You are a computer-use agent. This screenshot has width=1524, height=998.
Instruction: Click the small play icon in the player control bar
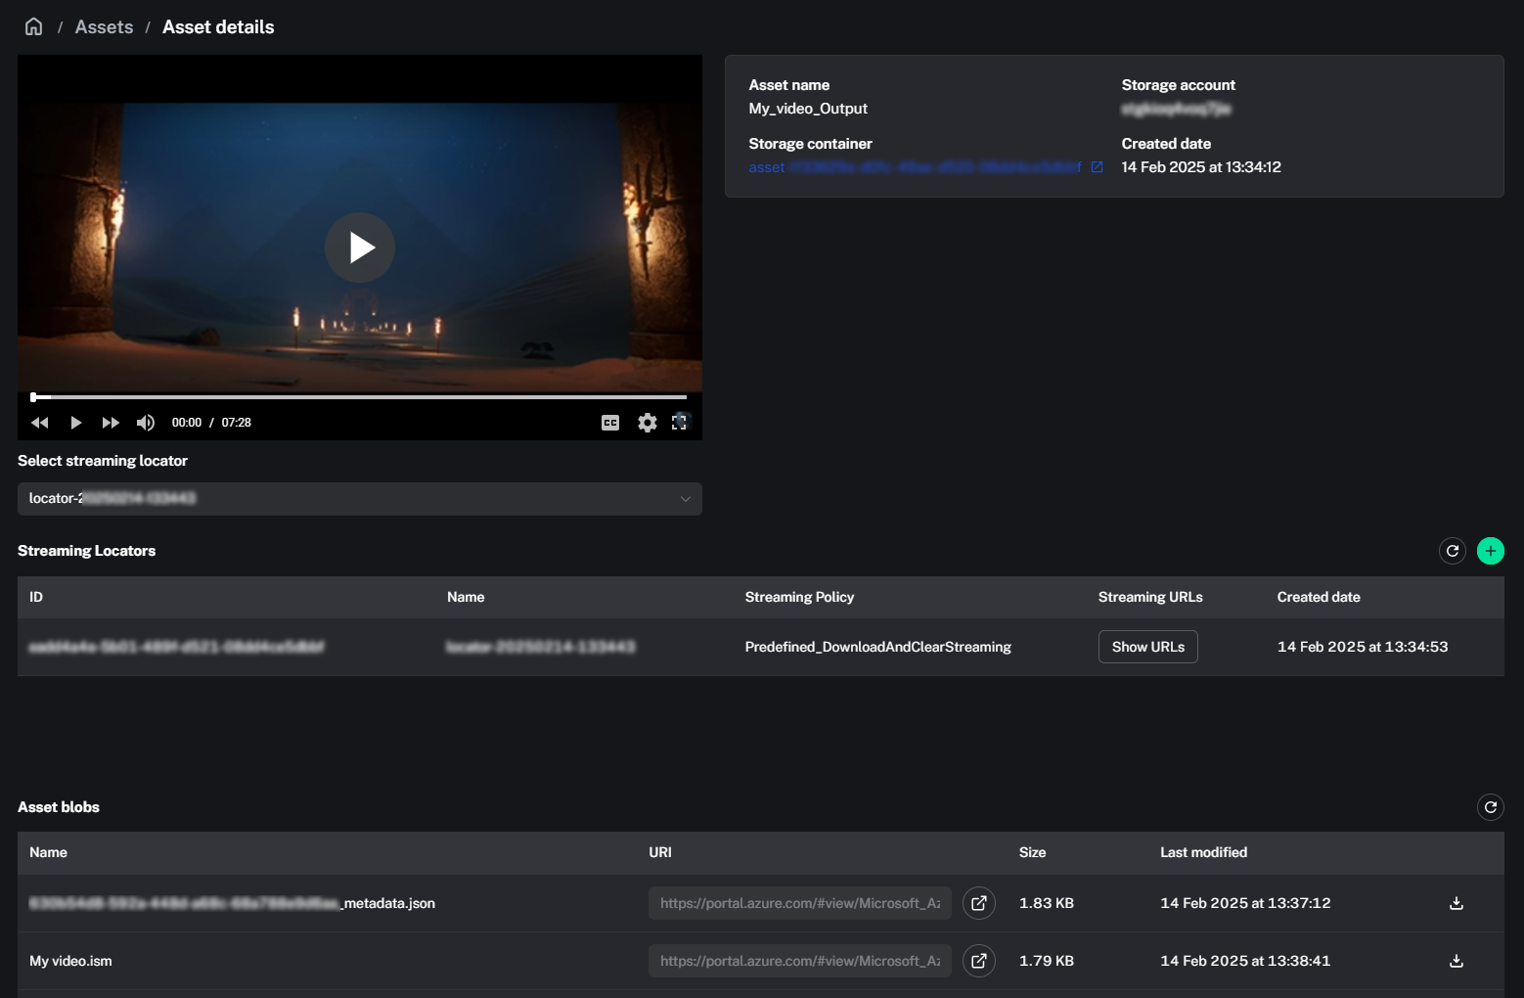click(x=75, y=423)
